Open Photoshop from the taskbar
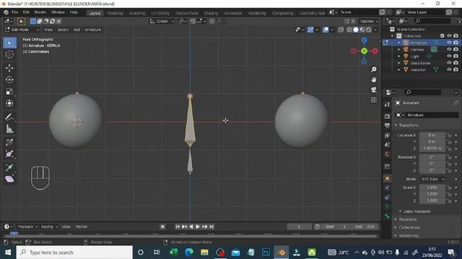The image size is (462, 259). click(266, 253)
